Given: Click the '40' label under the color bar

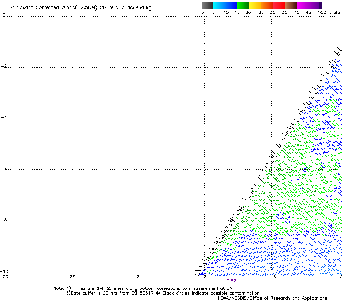Looking at the screenshot, I should coord(297,13).
